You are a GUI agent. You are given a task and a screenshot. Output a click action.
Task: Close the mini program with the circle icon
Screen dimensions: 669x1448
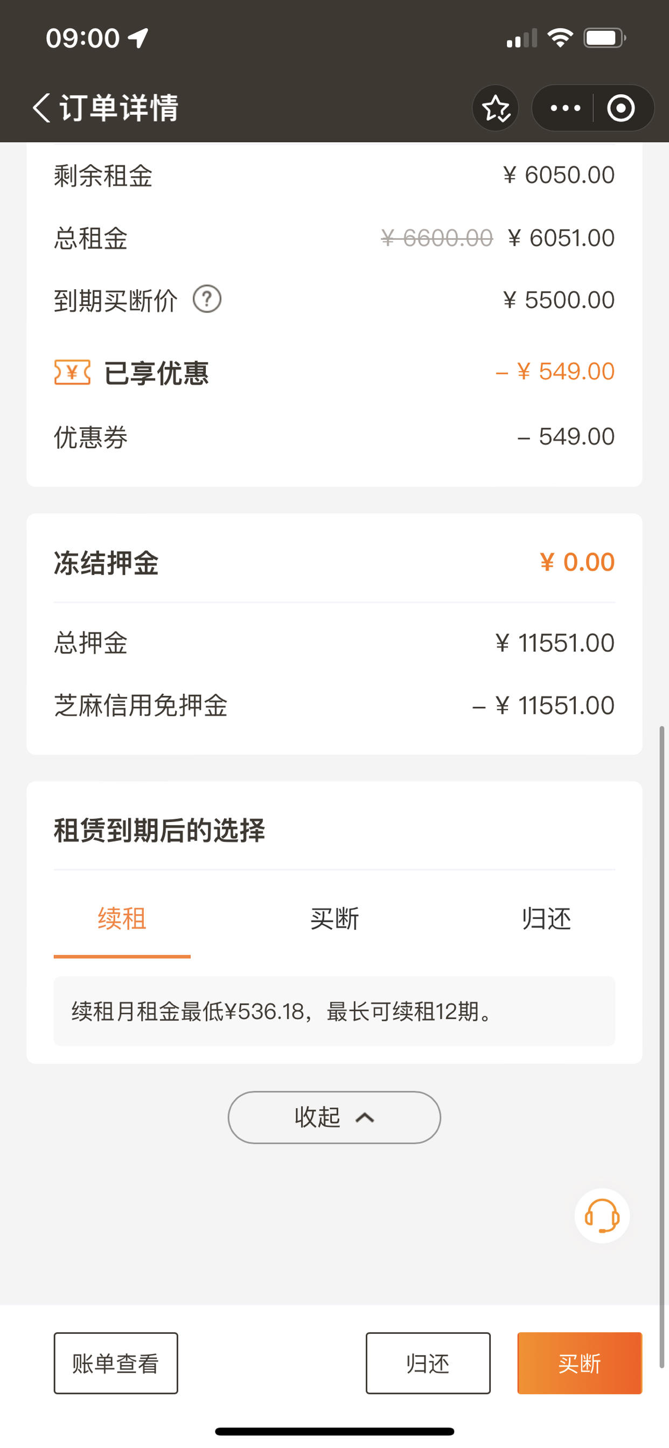(621, 108)
